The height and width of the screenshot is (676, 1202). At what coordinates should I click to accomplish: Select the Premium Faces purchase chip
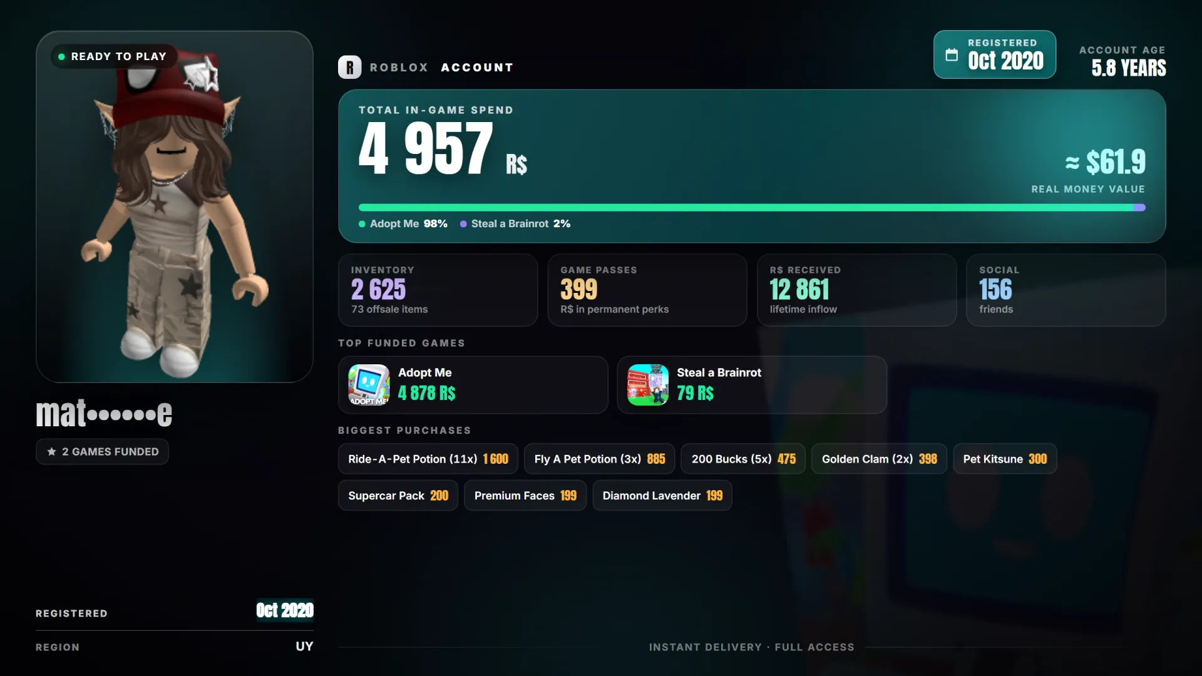pyautogui.click(x=525, y=495)
